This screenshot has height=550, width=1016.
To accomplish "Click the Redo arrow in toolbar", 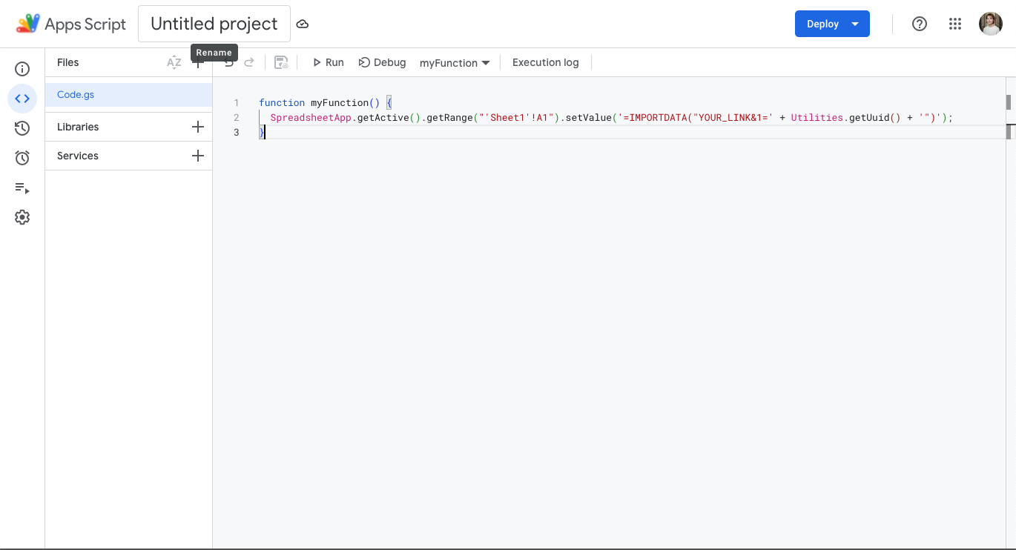I will [249, 62].
